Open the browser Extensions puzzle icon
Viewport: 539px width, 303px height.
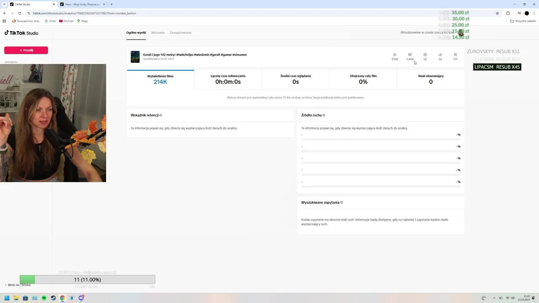508,13
